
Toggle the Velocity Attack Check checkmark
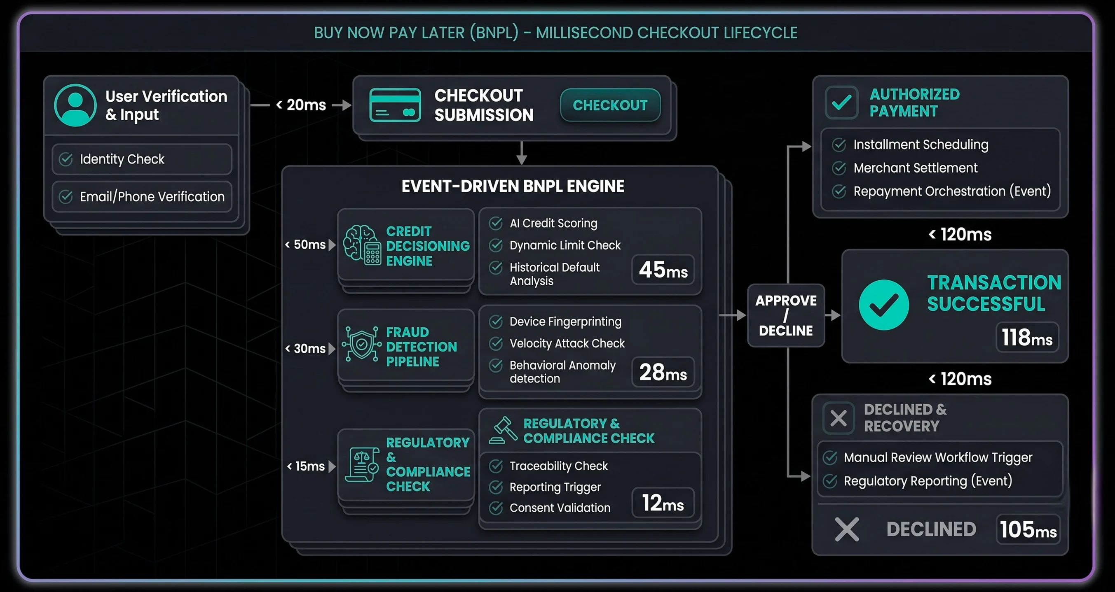point(496,343)
